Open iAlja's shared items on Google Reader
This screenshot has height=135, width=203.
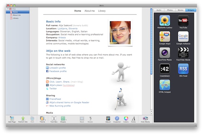[69, 103]
